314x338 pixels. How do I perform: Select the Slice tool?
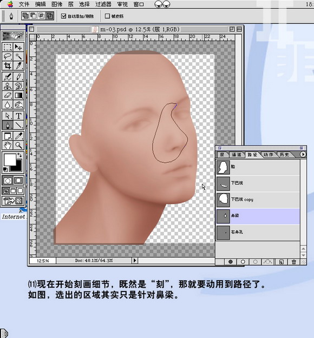[x=18, y=66]
